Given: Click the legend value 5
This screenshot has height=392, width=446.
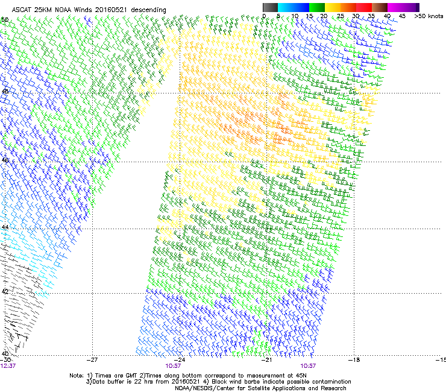Looking at the screenshot, I should pos(278,16).
